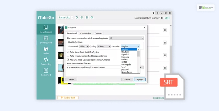The image size is (219, 111).
Task: Close the iTubeGo settings dialog
Action: pyautogui.click(x=145, y=27)
